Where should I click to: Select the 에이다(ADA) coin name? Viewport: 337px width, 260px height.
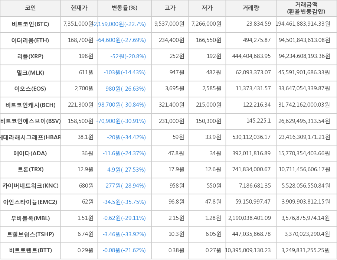(30, 153)
